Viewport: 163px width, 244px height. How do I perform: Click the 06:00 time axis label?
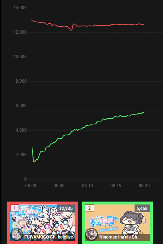[x=31, y=186]
